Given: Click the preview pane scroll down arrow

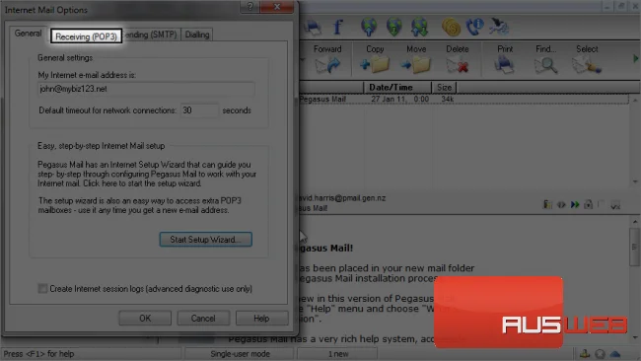Looking at the screenshot, I should [x=635, y=338].
